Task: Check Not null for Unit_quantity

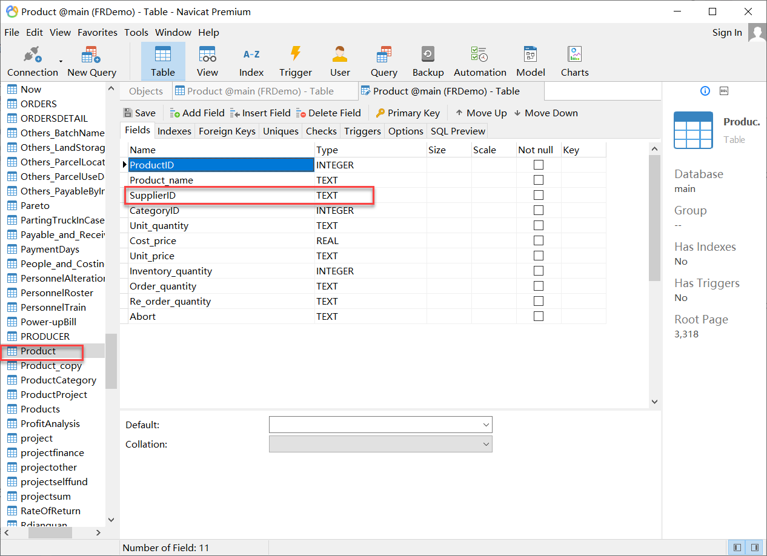Action: [539, 225]
